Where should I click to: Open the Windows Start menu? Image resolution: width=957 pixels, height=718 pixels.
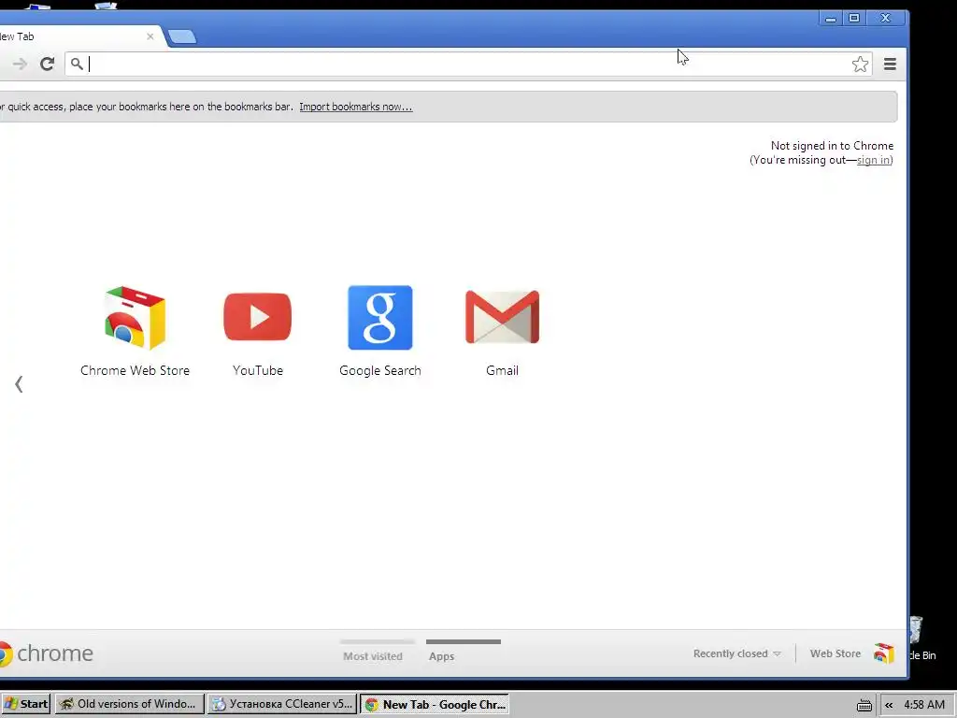point(25,704)
